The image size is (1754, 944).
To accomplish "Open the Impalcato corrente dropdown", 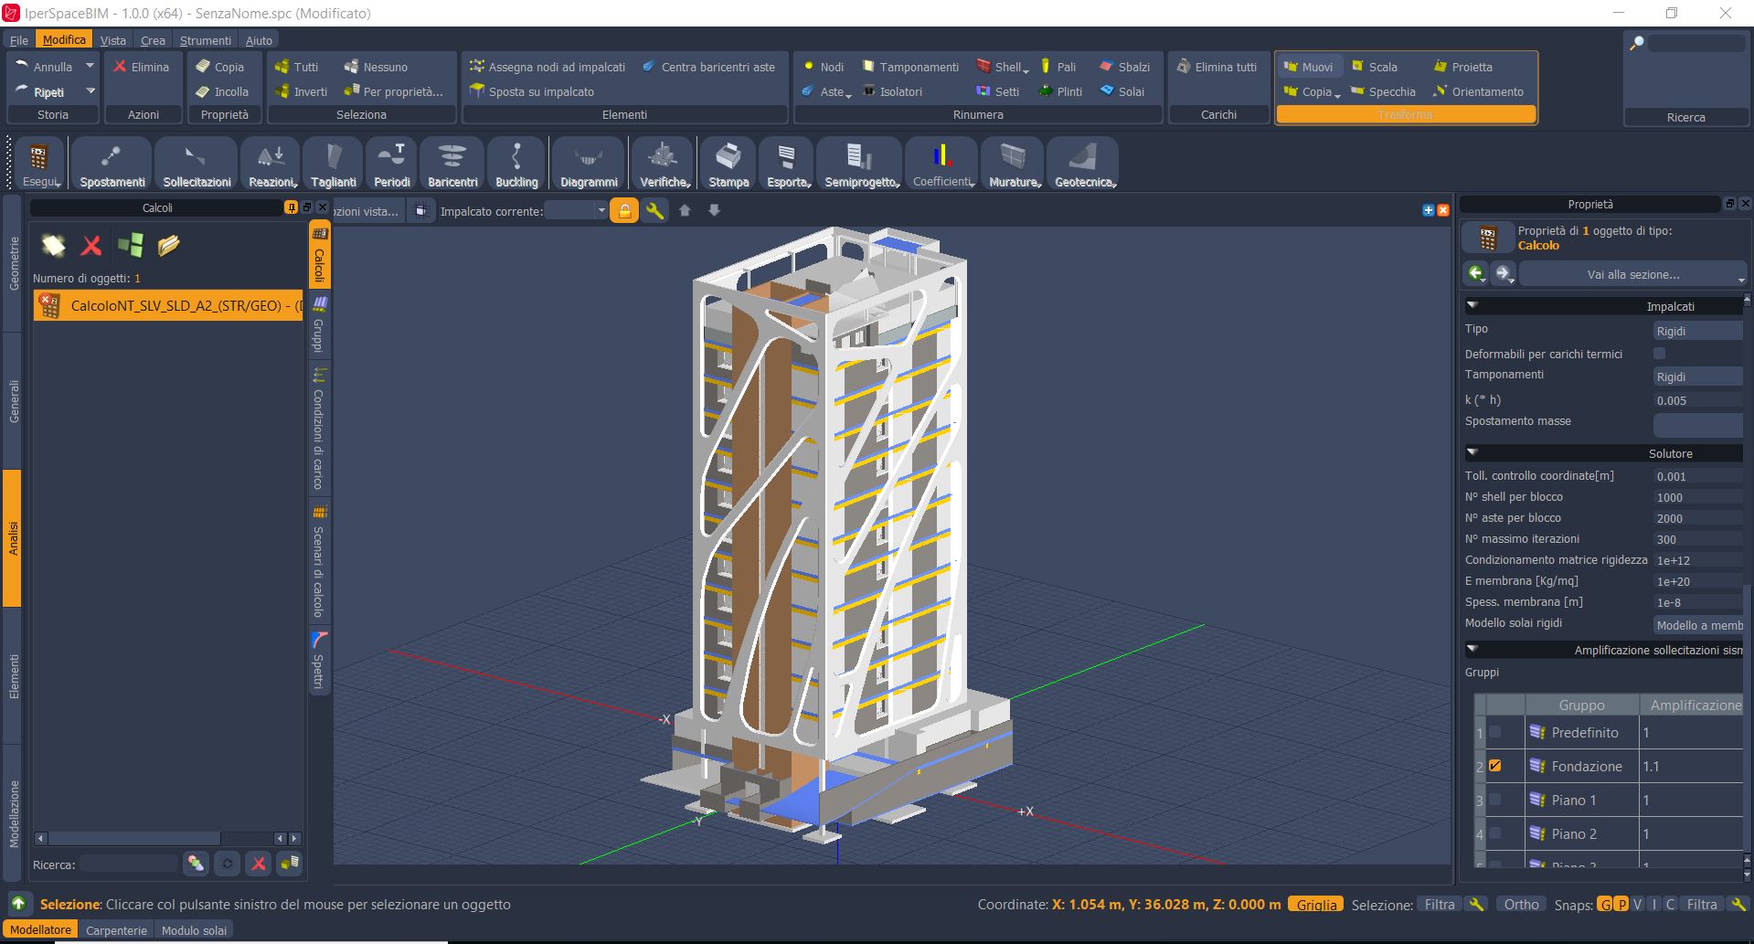I will tap(577, 211).
